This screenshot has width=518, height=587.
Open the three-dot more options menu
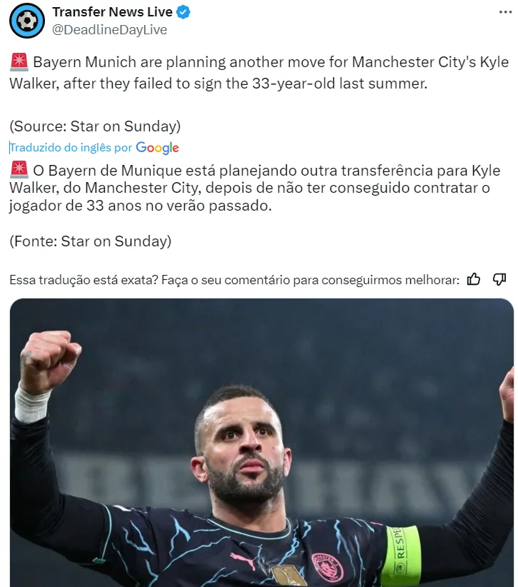(x=505, y=12)
